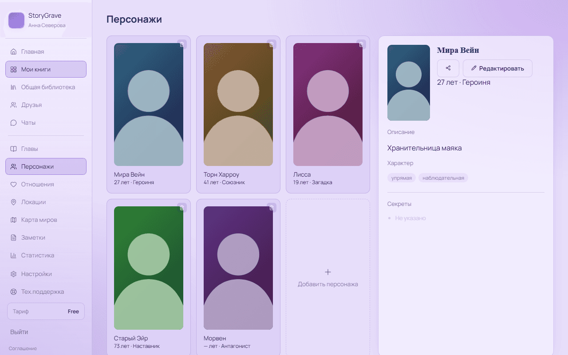This screenshot has width=568, height=355.
Task: Select the map pin icon for Локации
Action: coord(13,202)
